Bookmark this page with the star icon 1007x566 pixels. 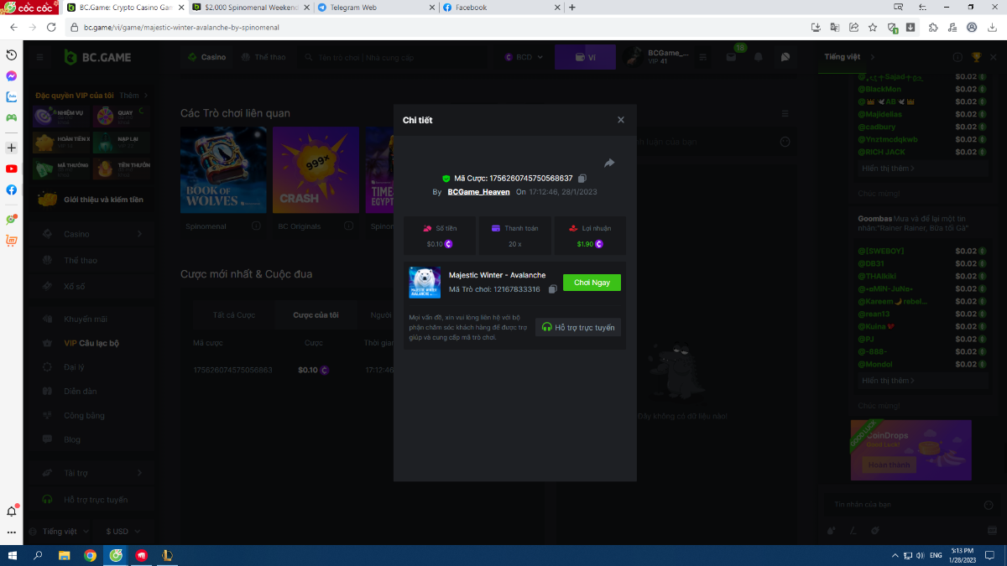click(872, 27)
